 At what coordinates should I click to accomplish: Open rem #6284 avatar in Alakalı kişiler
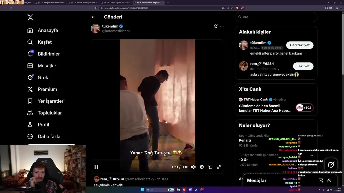[x=243, y=66]
